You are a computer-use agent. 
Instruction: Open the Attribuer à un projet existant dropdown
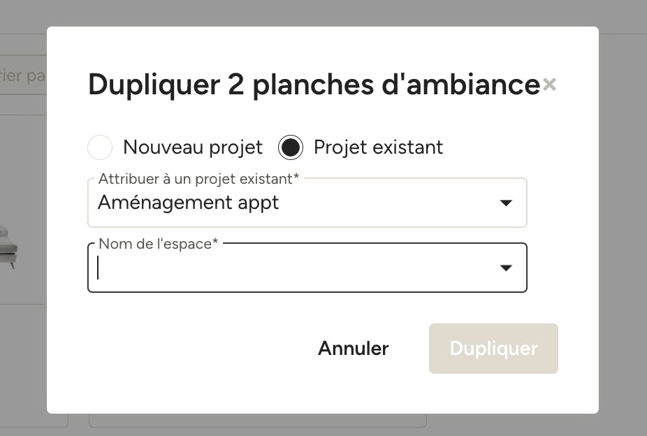pos(307,203)
